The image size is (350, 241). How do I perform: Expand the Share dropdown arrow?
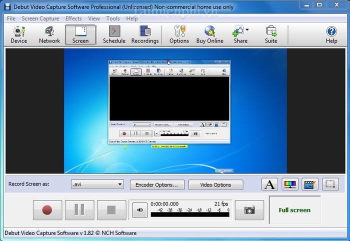(247, 29)
